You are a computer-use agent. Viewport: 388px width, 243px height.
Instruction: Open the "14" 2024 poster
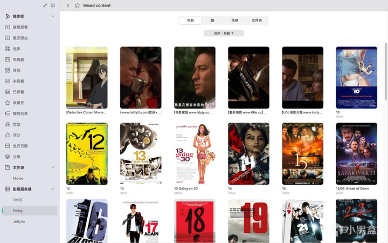click(x=248, y=154)
